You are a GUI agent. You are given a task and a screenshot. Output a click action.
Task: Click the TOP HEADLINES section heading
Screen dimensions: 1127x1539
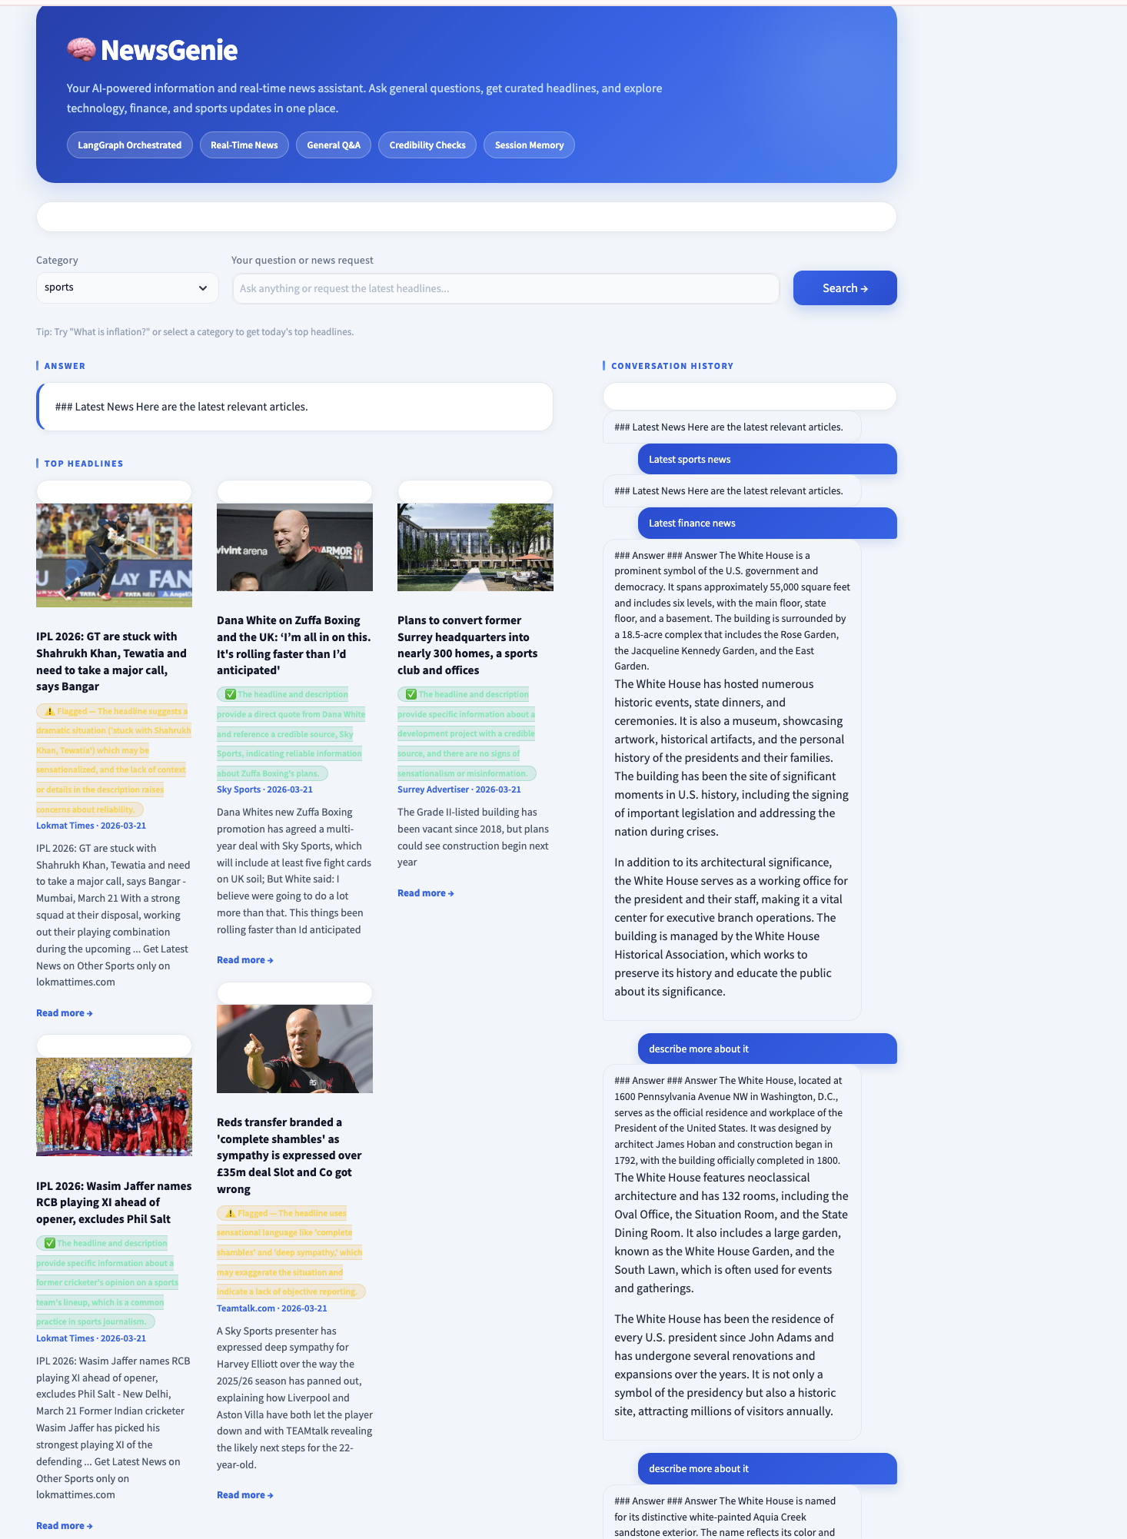pos(84,464)
